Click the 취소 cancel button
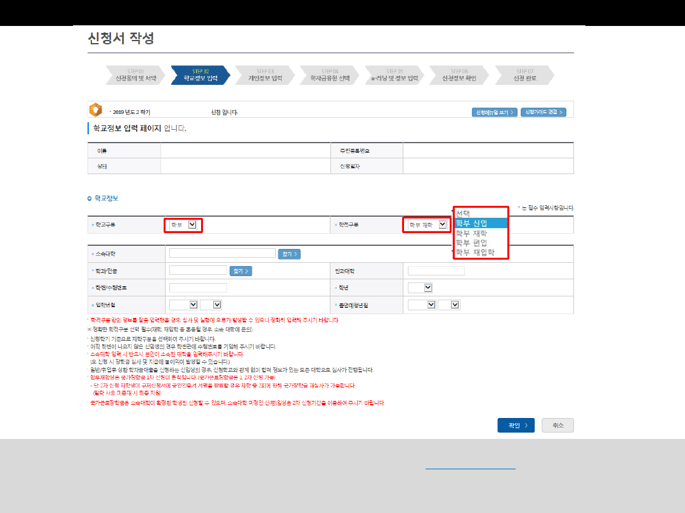 click(x=558, y=426)
